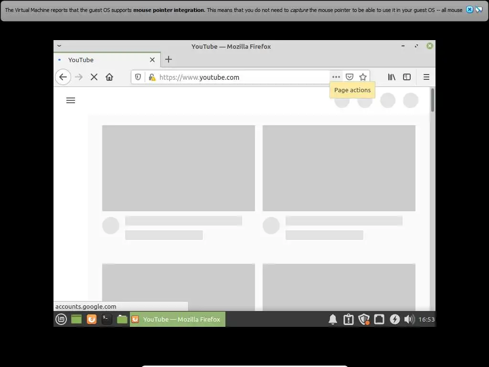Open the Firefox hamburger menu

(x=426, y=77)
